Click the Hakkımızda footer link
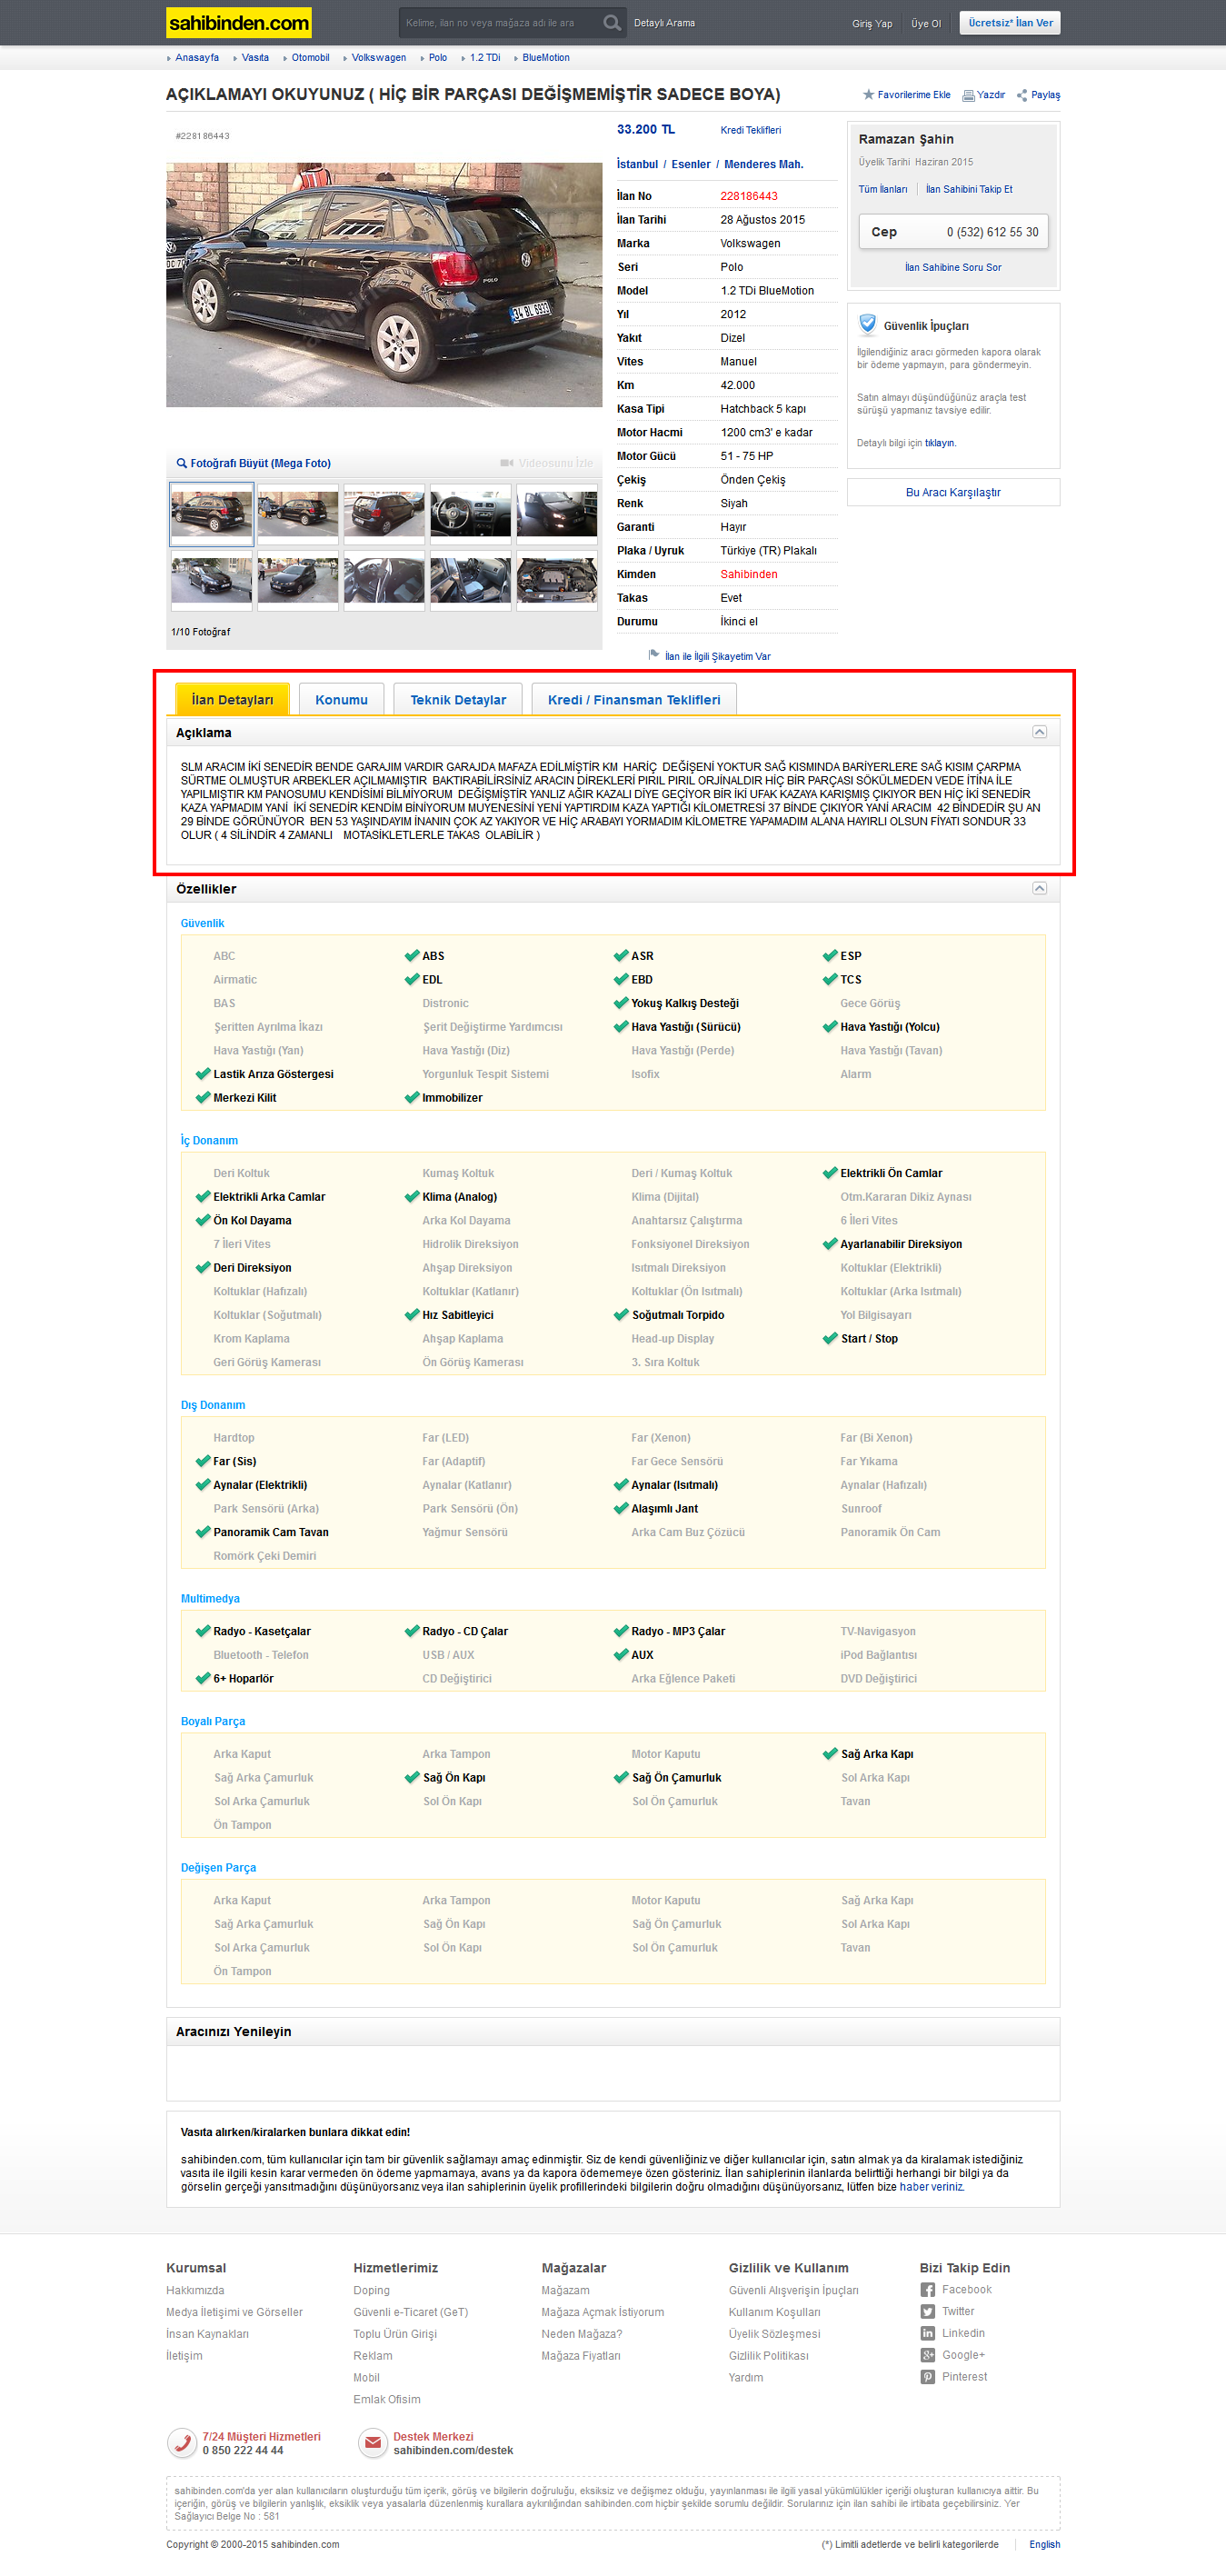This screenshot has height=2576, width=1226. point(195,2290)
